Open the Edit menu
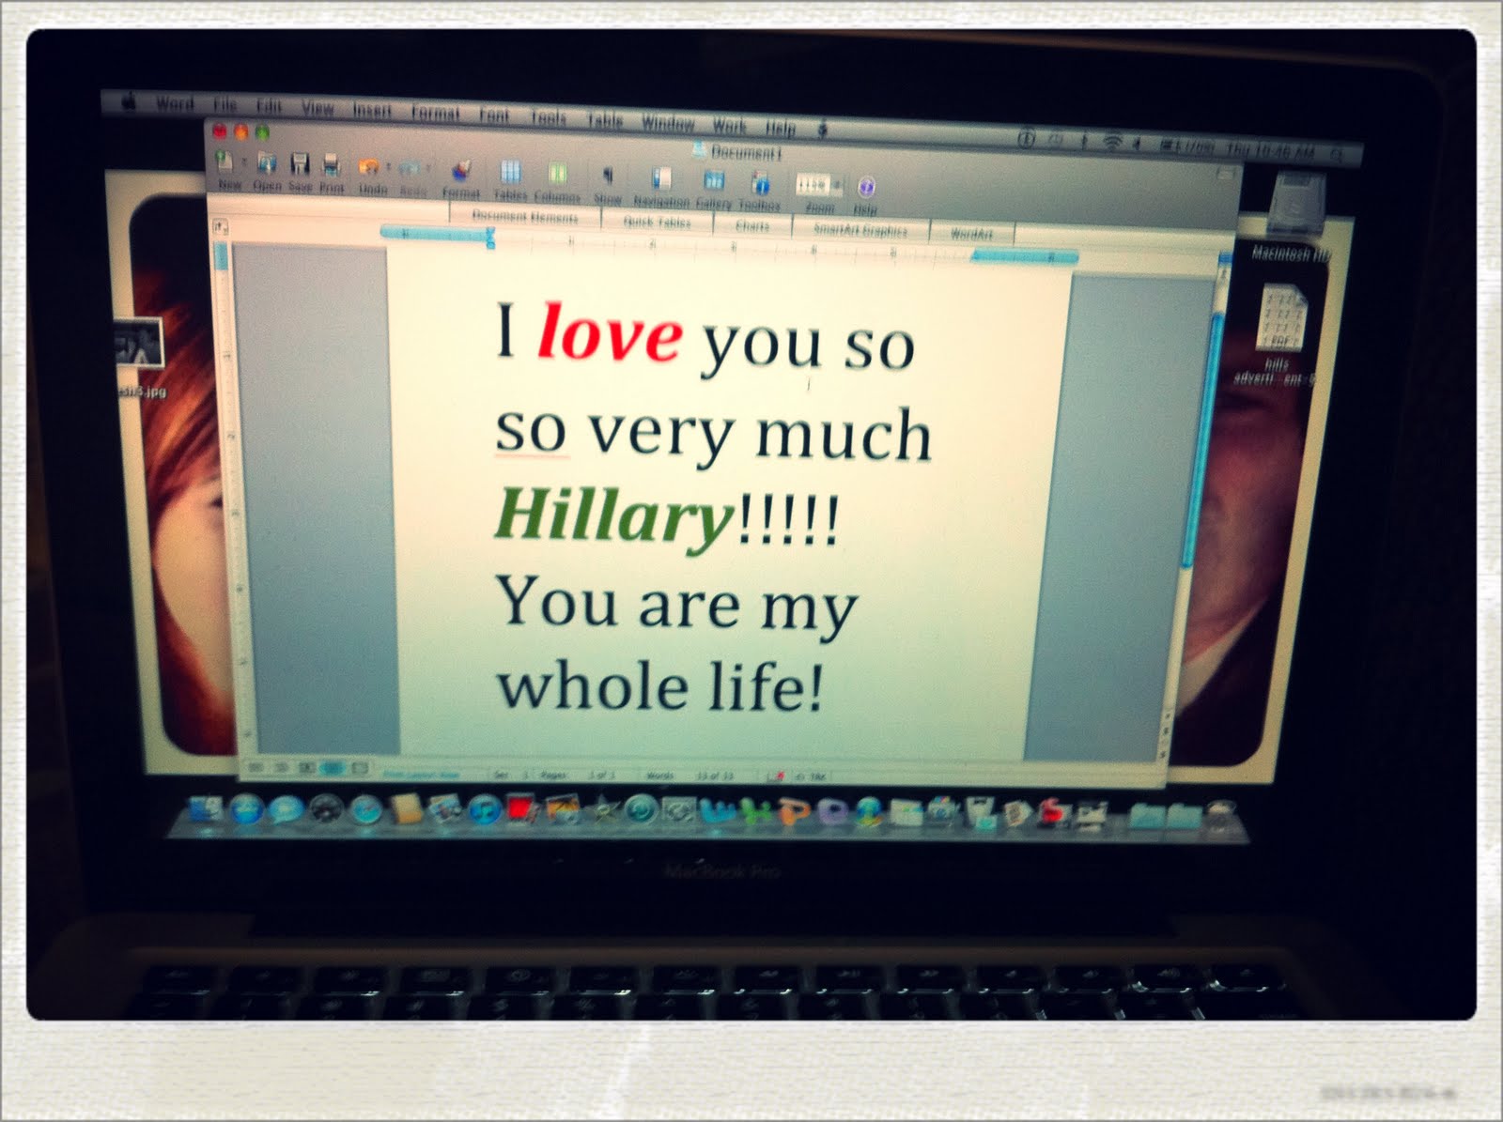 point(270,106)
